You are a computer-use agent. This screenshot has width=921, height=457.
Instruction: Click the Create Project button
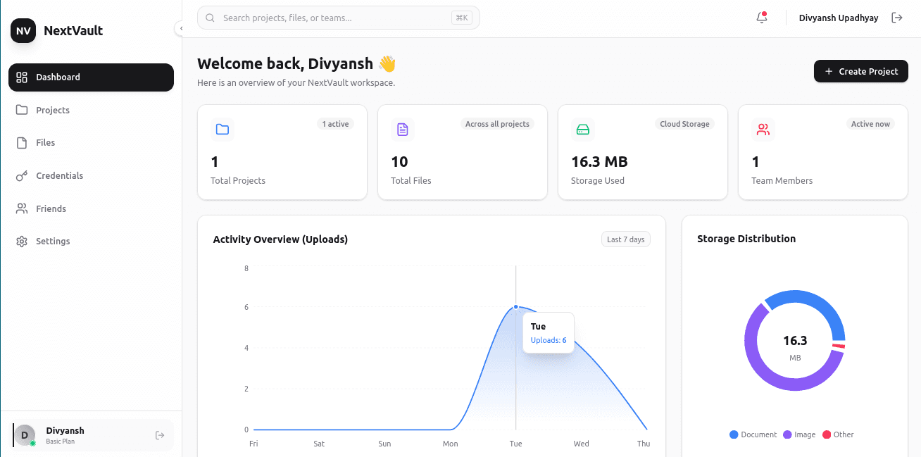tap(861, 71)
